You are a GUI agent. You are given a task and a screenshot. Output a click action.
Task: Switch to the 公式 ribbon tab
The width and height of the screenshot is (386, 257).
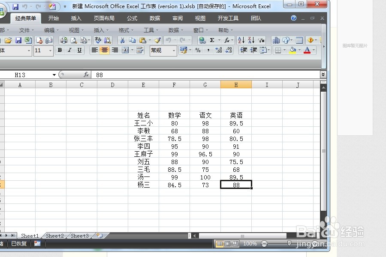tap(132, 18)
